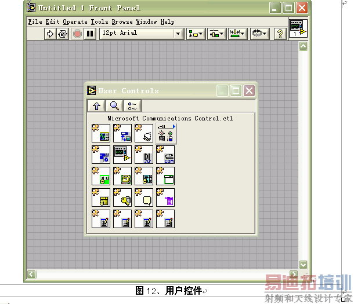The height and width of the screenshot is (304, 354).
Task: Open the Edit menu
Action: click(x=52, y=21)
